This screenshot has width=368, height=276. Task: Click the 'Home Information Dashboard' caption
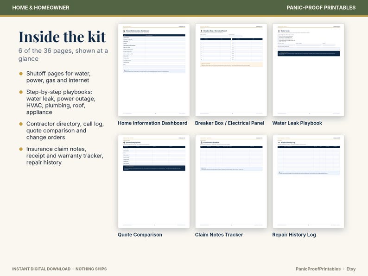point(152,123)
